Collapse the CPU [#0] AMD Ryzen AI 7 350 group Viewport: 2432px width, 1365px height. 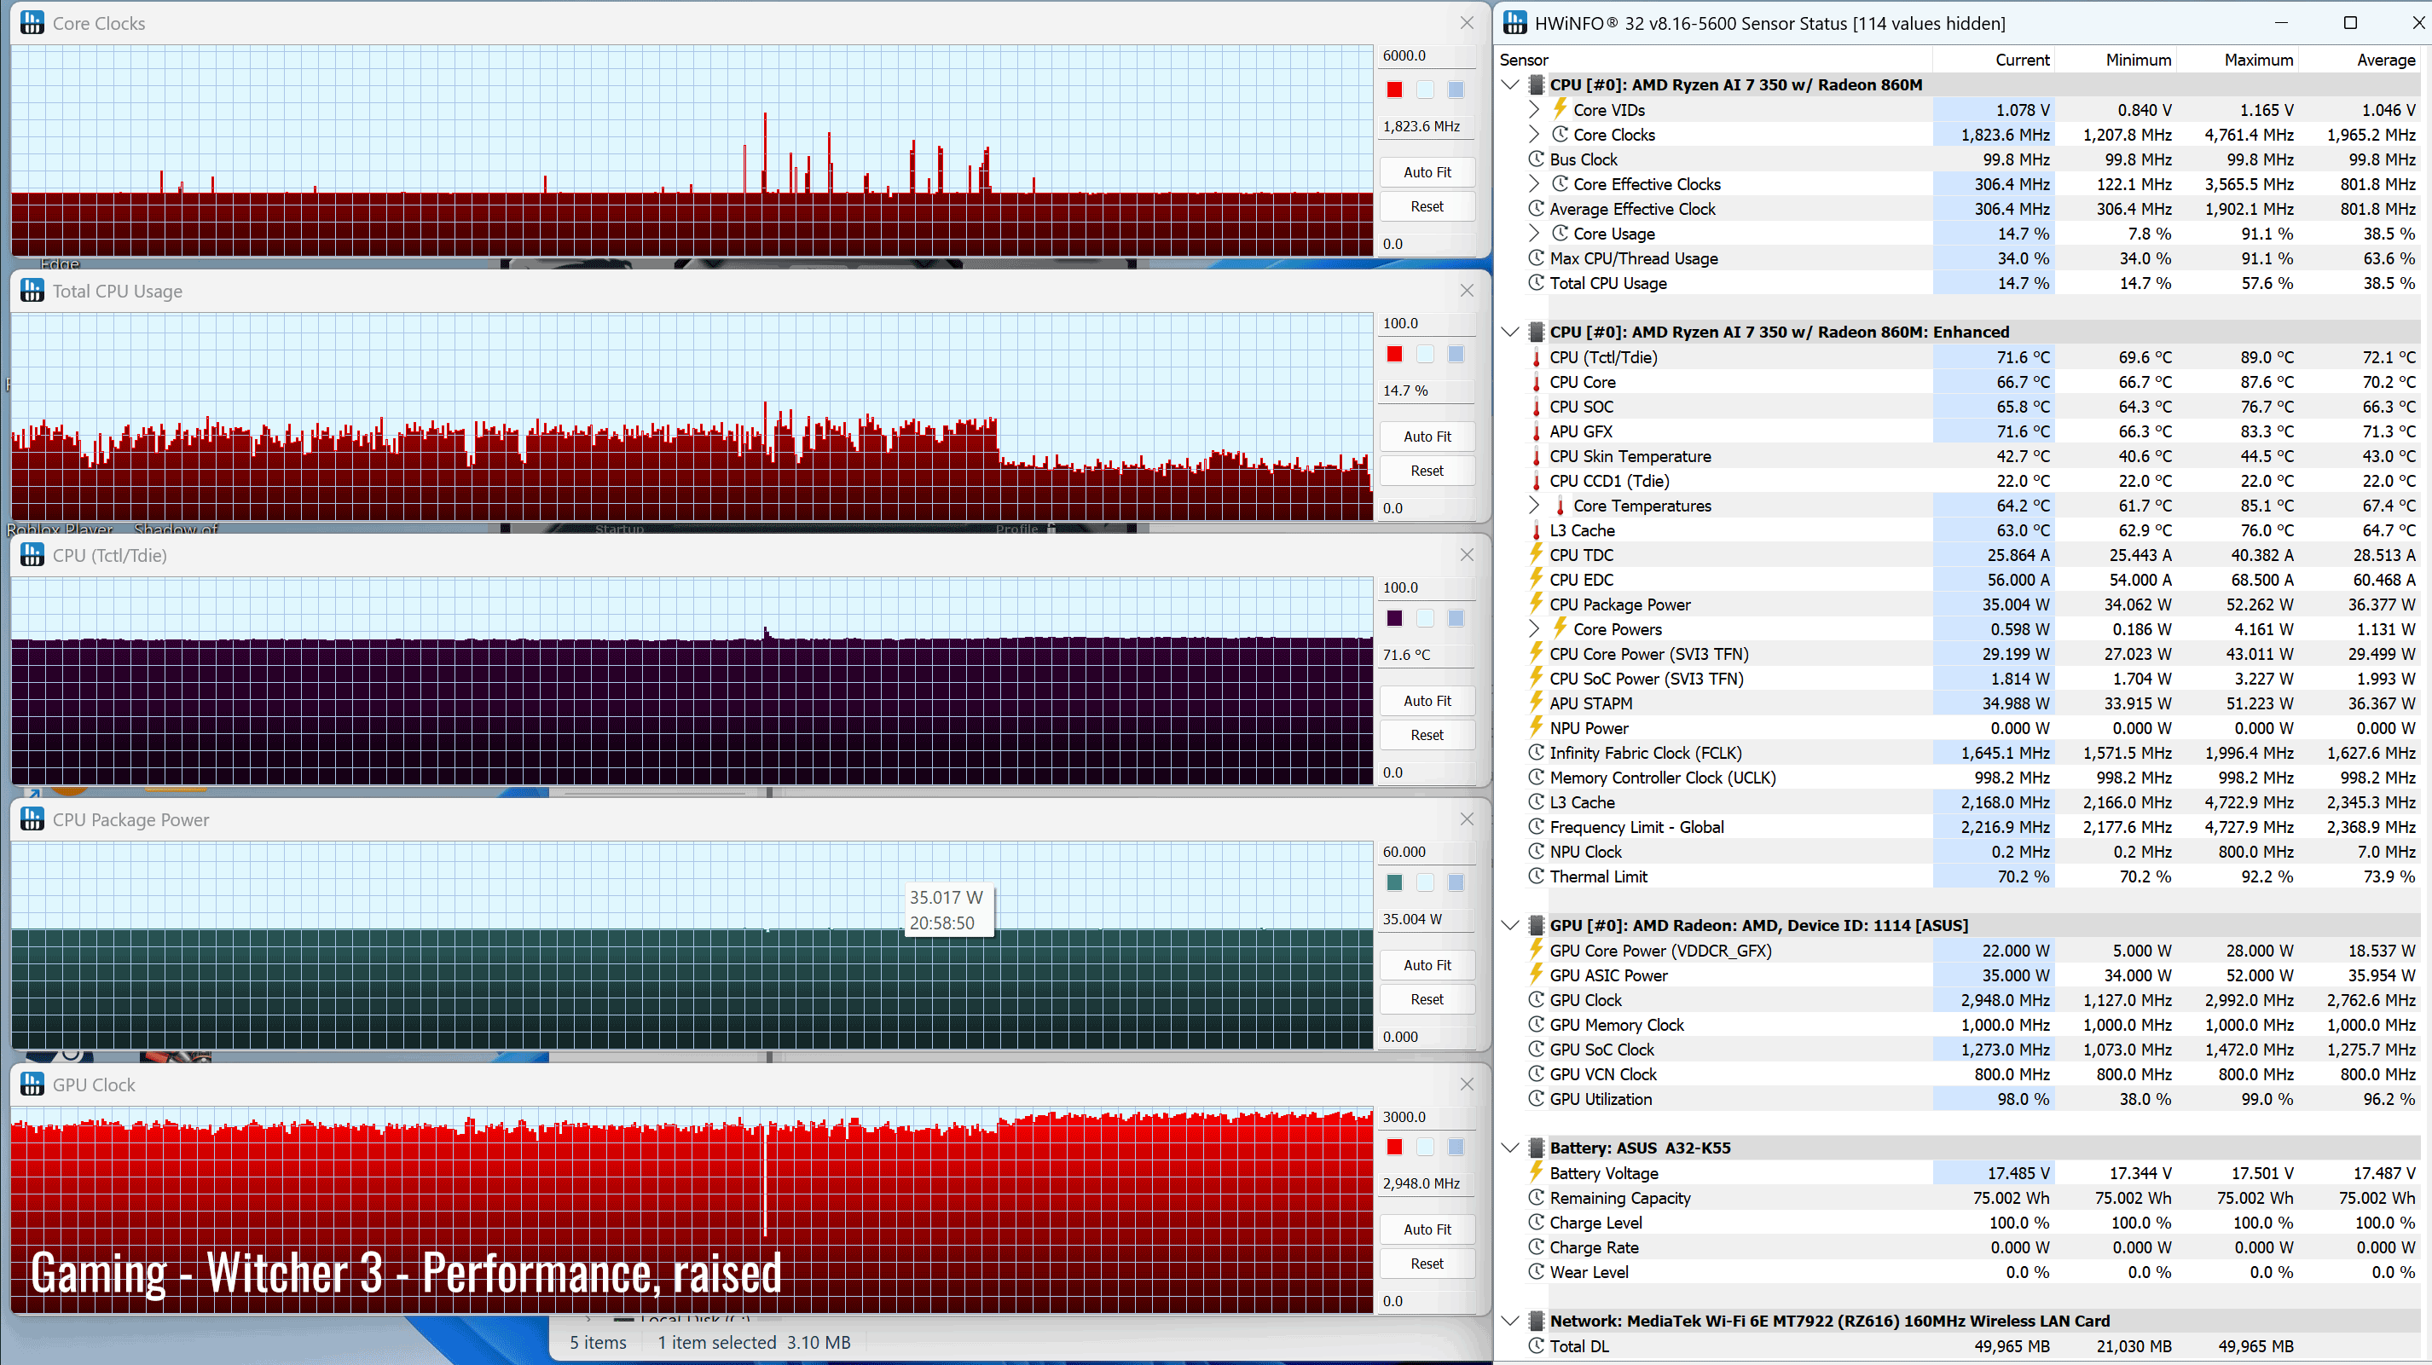pyautogui.click(x=1509, y=85)
